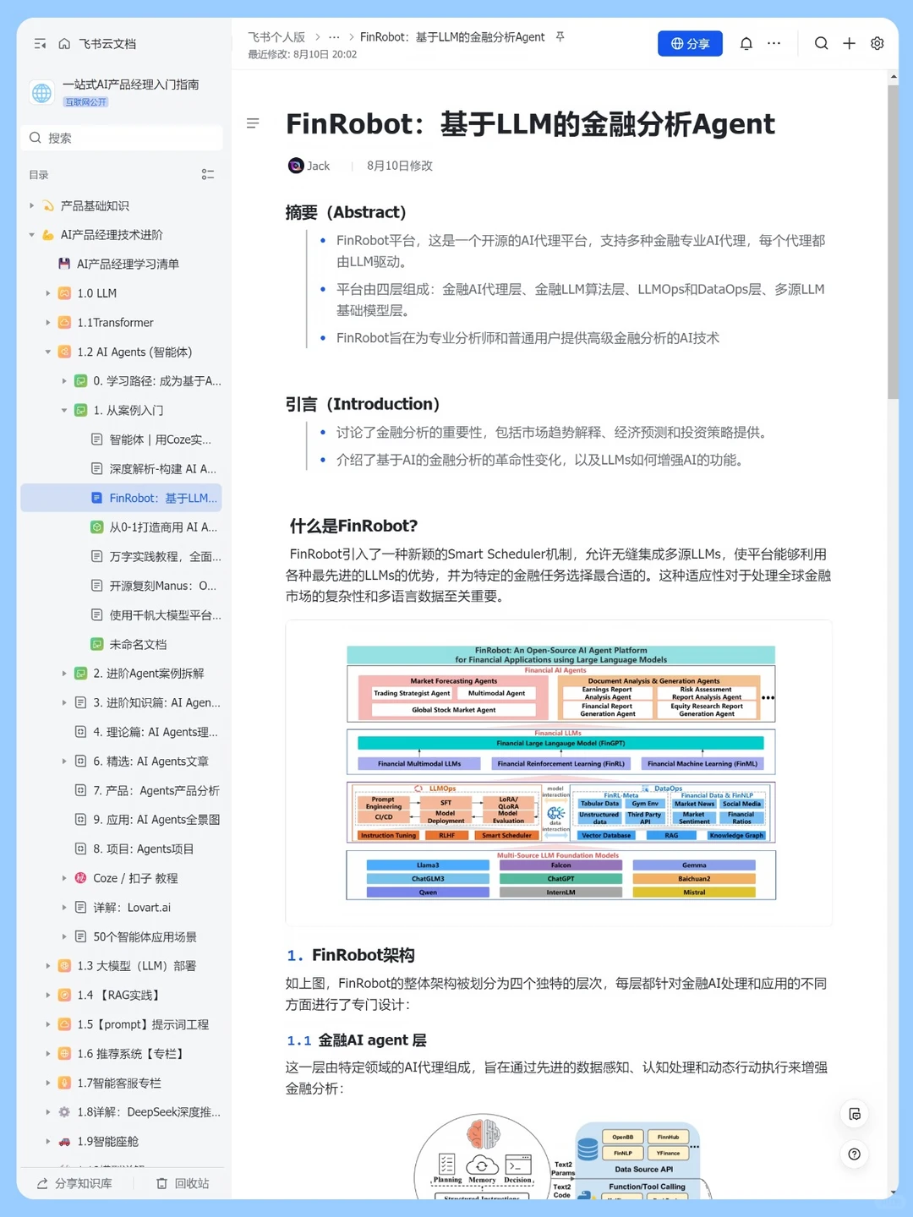The image size is (913, 1217).
Task: Expand the 1.0 LLM node
Action: [x=48, y=293]
